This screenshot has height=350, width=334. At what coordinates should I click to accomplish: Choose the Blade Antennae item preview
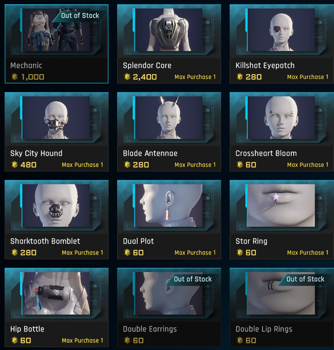pyautogui.click(x=169, y=118)
